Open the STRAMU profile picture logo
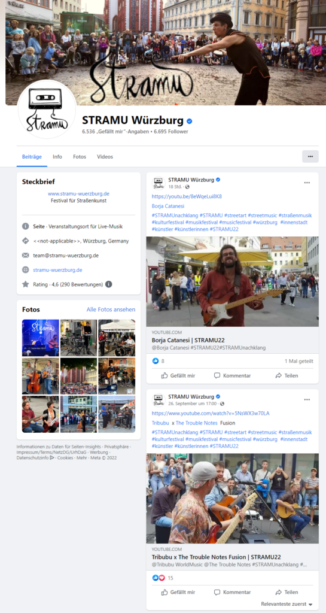The image size is (326, 613). [47, 109]
